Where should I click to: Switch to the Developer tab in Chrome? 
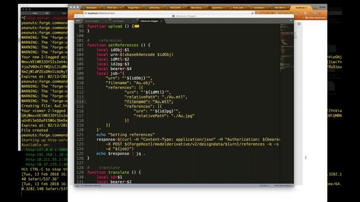(91, 8)
